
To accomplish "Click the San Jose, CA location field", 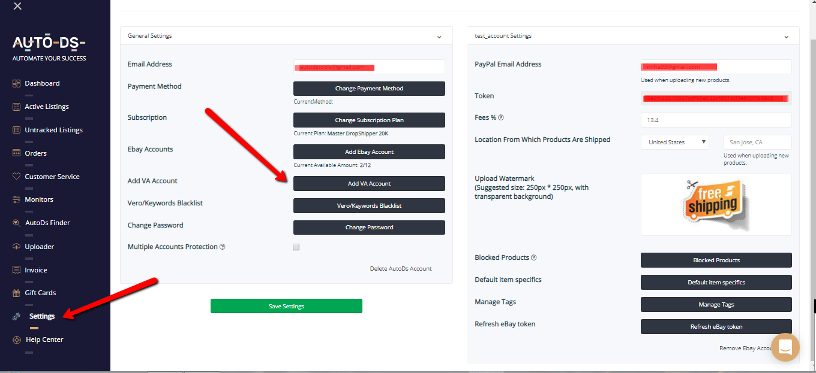I will [x=758, y=142].
